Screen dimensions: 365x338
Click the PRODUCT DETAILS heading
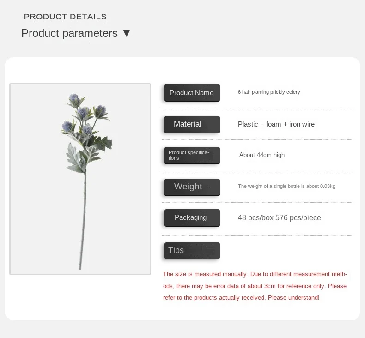click(x=65, y=17)
